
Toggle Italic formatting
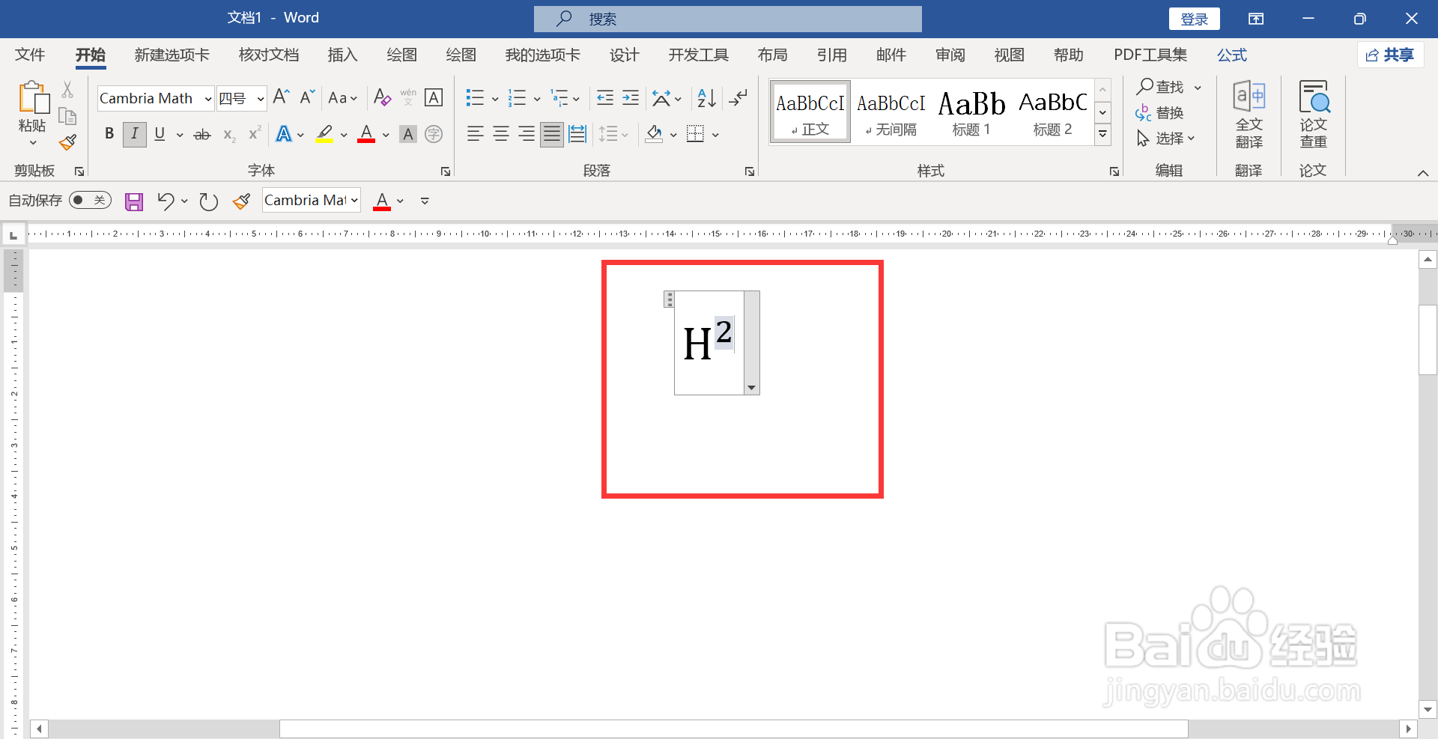(134, 134)
